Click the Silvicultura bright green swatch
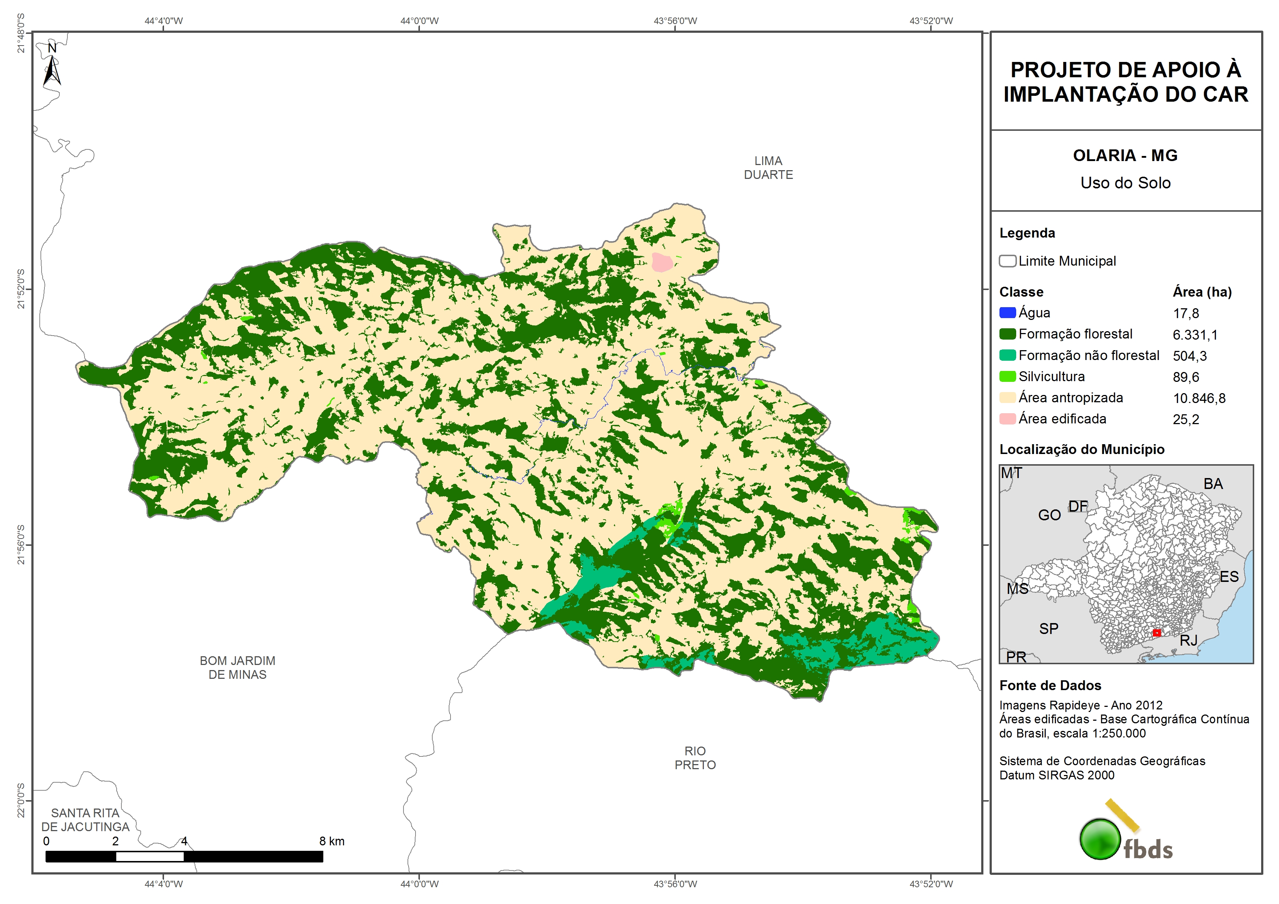Screen dimensions: 1279x904 1007,376
